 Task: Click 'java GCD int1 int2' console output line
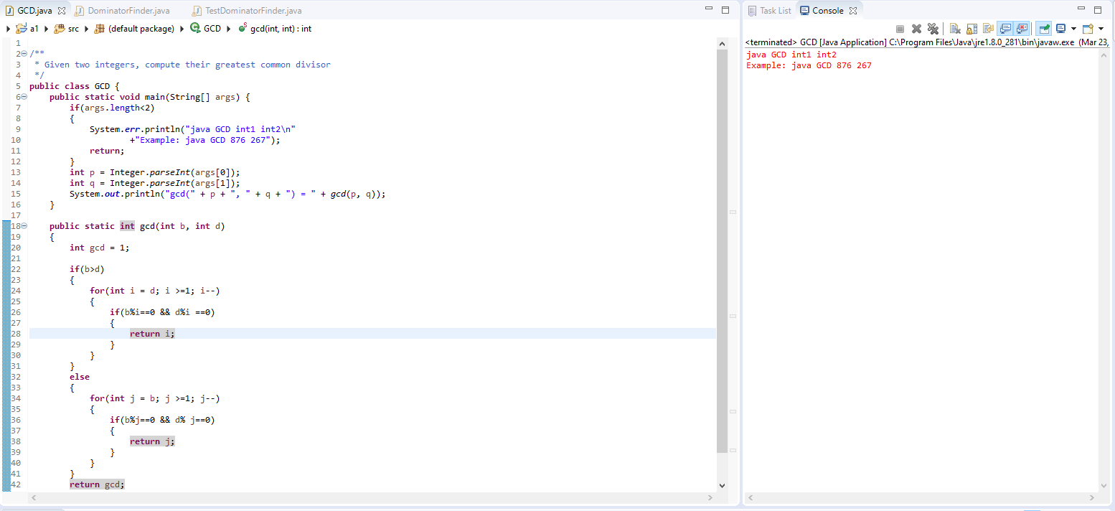click(x=791, y=55)
